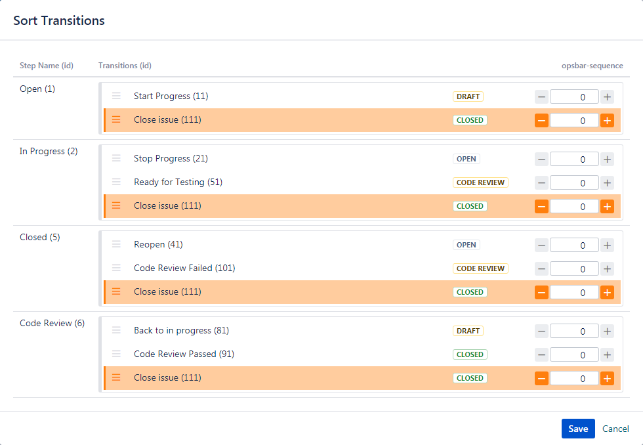Increase opsbar-sequence for Start Progress
Screen dimensions: 643x445
608,97
